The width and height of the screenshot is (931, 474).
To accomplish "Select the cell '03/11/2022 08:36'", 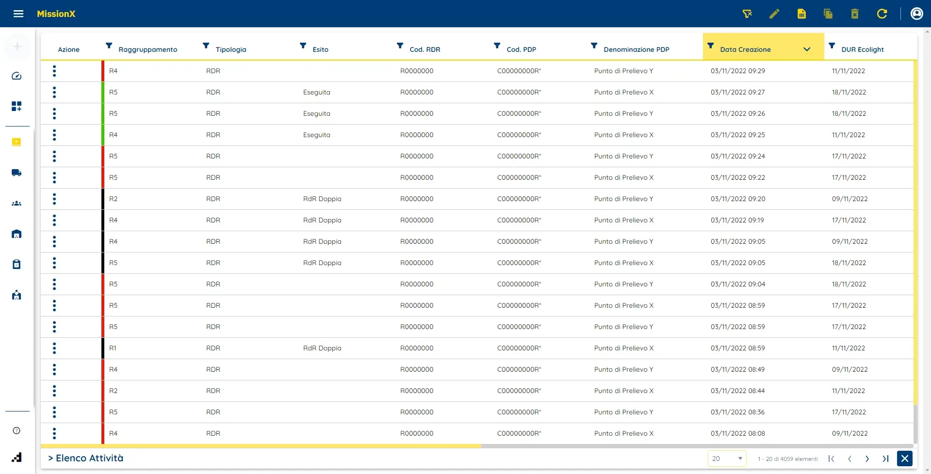I will tap(737, 412).
